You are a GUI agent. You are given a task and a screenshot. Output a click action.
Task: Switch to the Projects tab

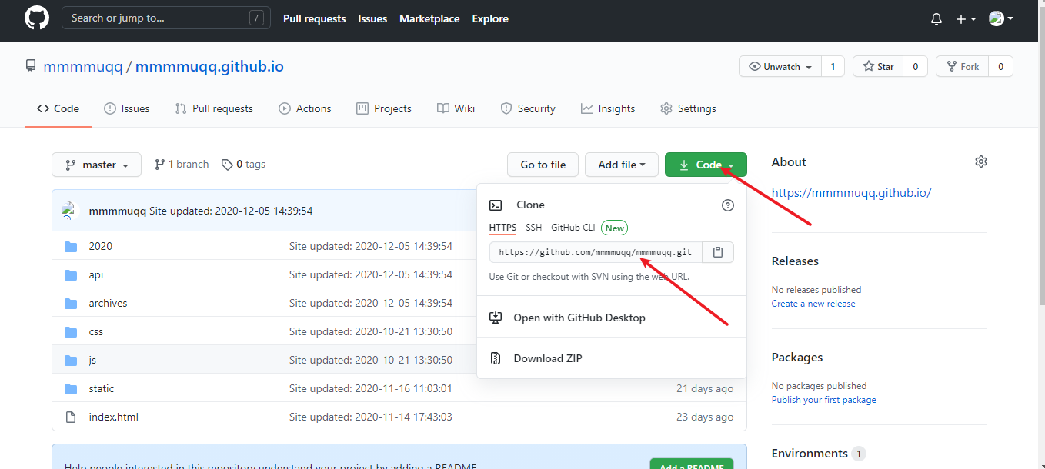pos(384,108)
